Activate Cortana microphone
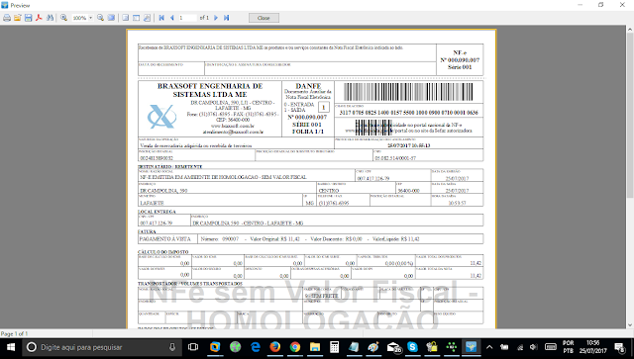This screenshot has width=634, height=359. tap(172, 347)
